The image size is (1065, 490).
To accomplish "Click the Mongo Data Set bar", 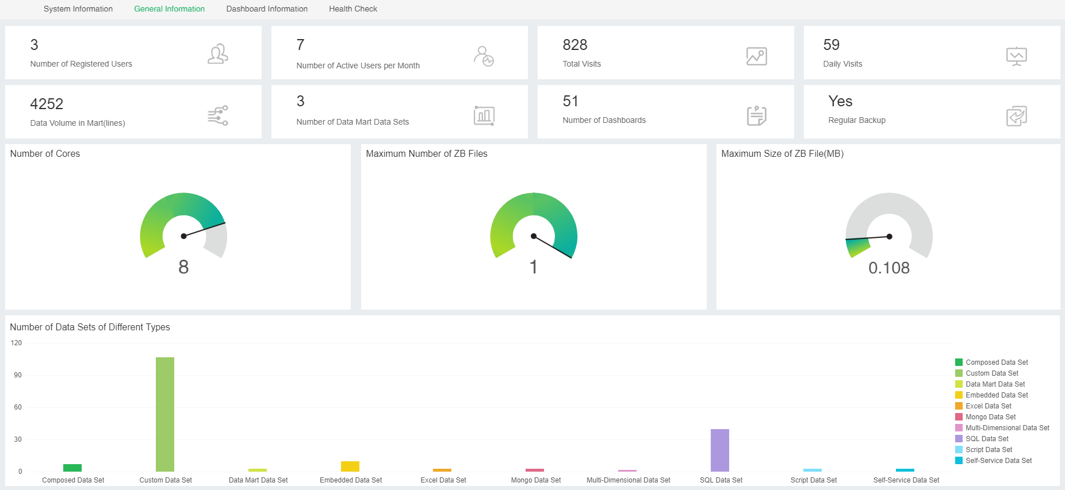I will tap(535, 470).
